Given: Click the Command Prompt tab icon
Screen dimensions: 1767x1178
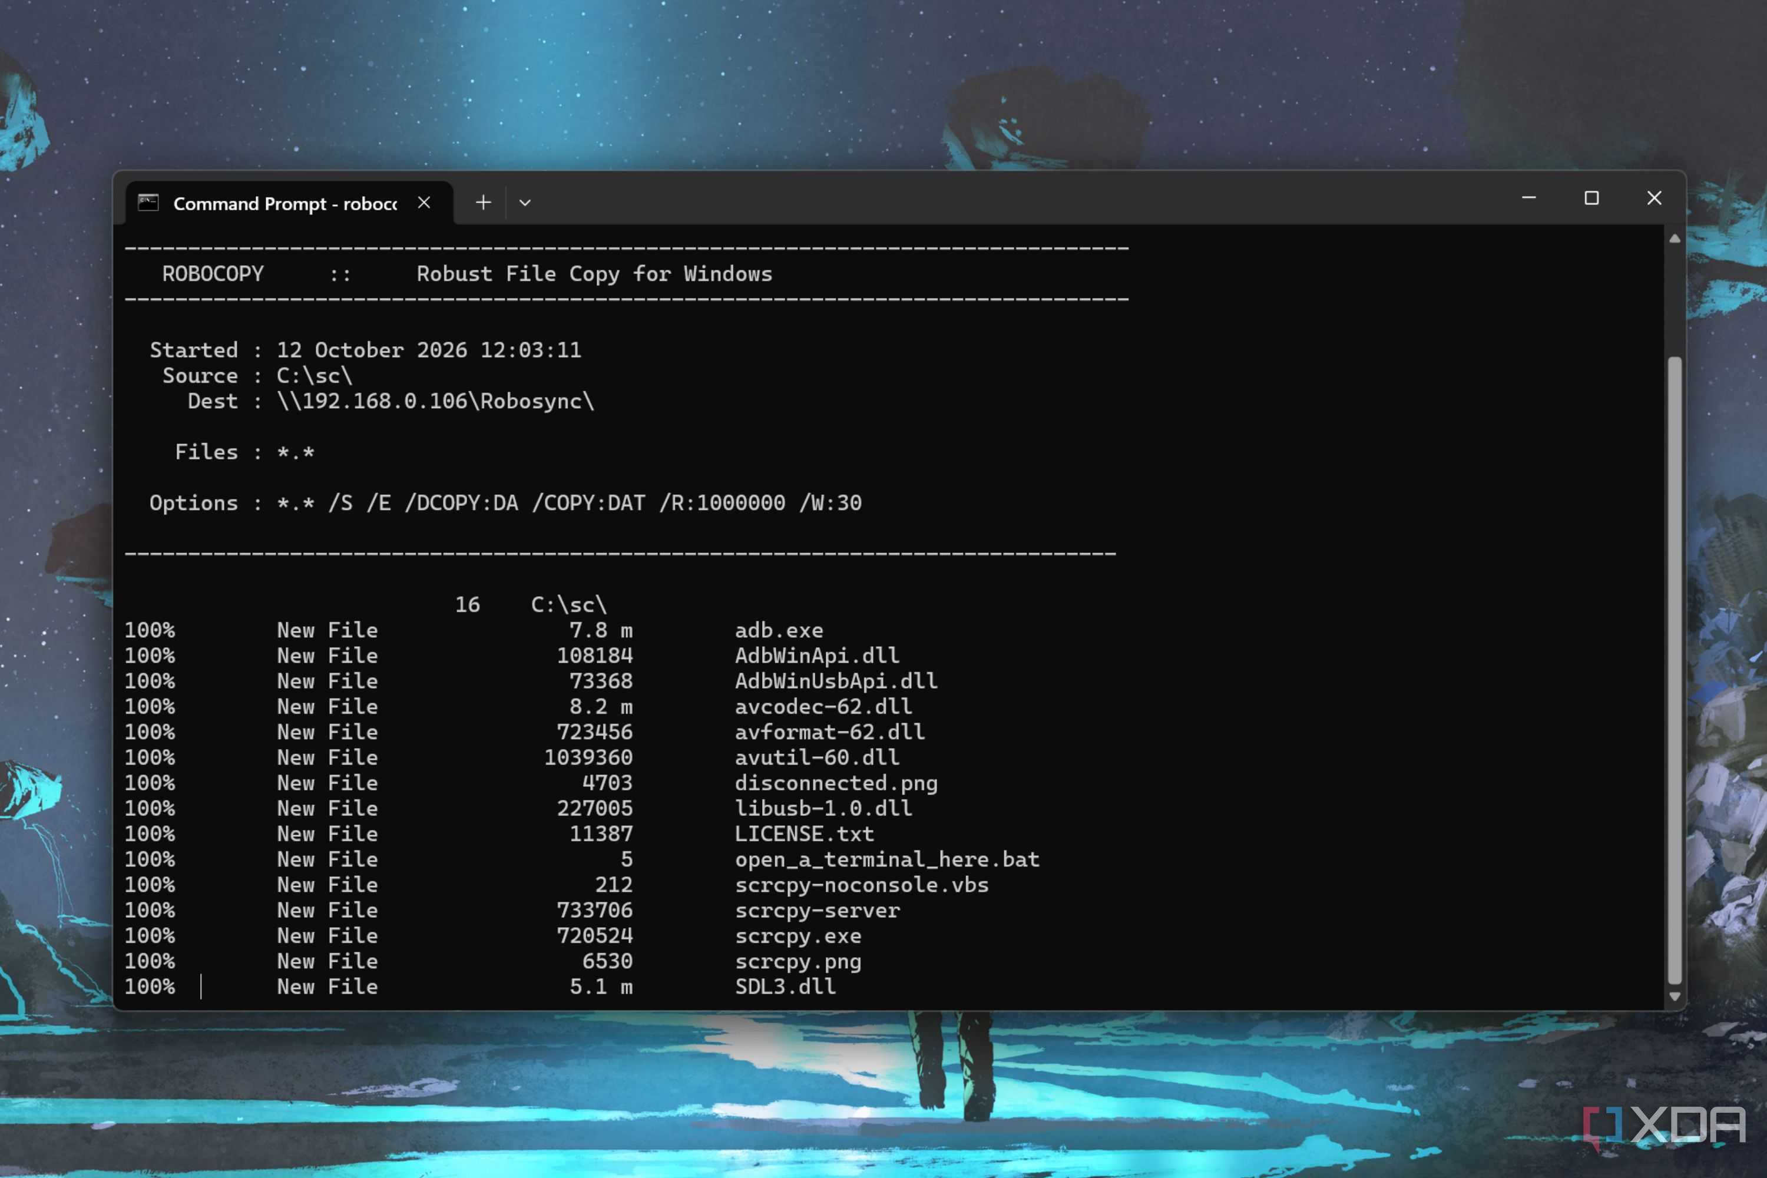Looking at the screenshot, I should 148,203.
